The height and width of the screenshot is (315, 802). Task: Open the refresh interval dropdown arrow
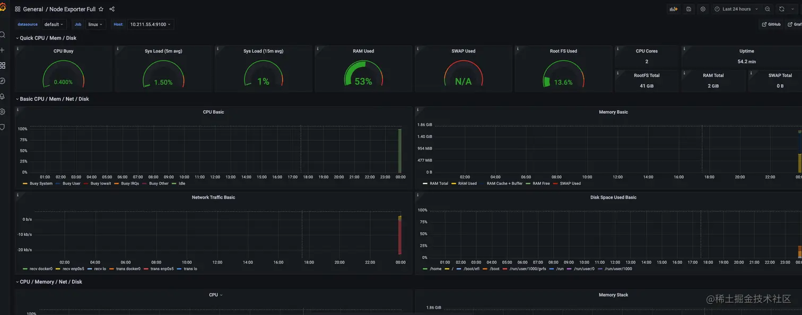point(792,9)
